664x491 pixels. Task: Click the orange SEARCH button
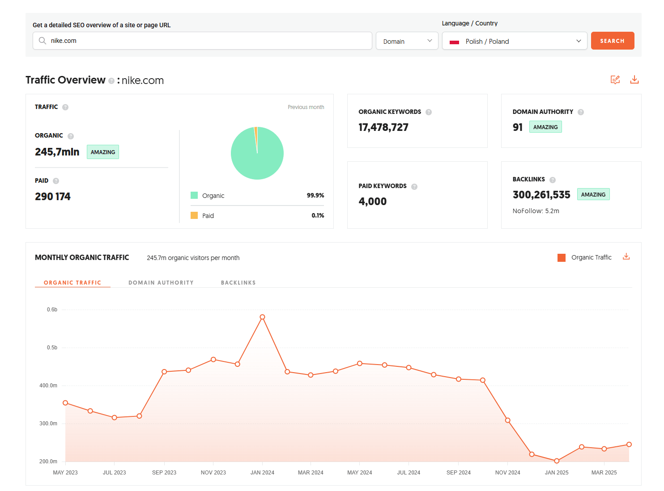(613, 41)
